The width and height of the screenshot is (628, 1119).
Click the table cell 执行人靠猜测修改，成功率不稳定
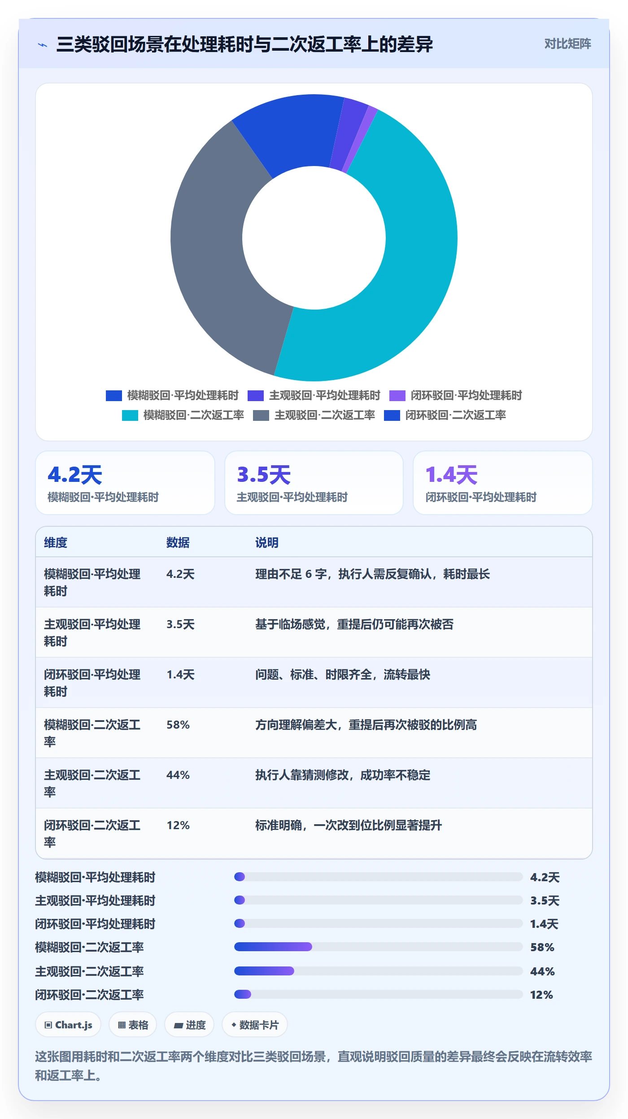(x=343, y=775)
